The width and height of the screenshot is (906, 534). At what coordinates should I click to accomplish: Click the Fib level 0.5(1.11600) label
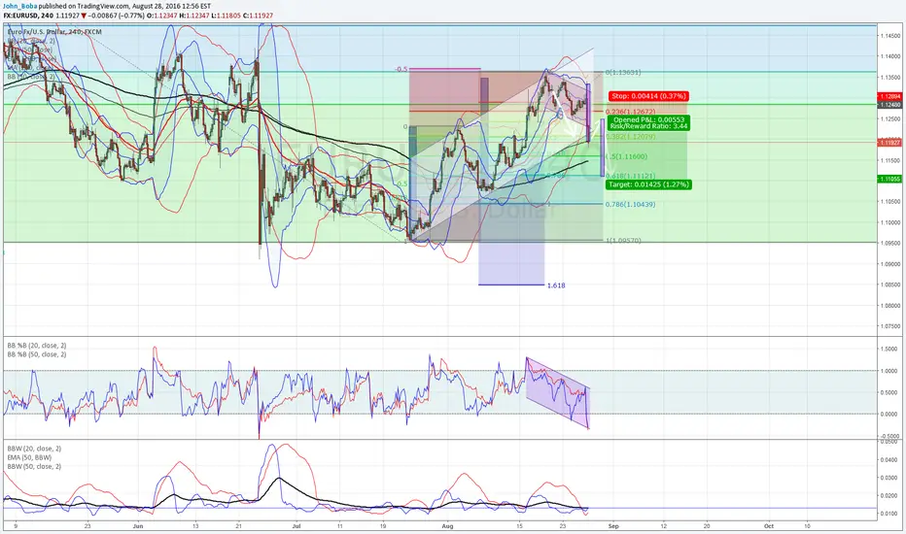[626, 156]
